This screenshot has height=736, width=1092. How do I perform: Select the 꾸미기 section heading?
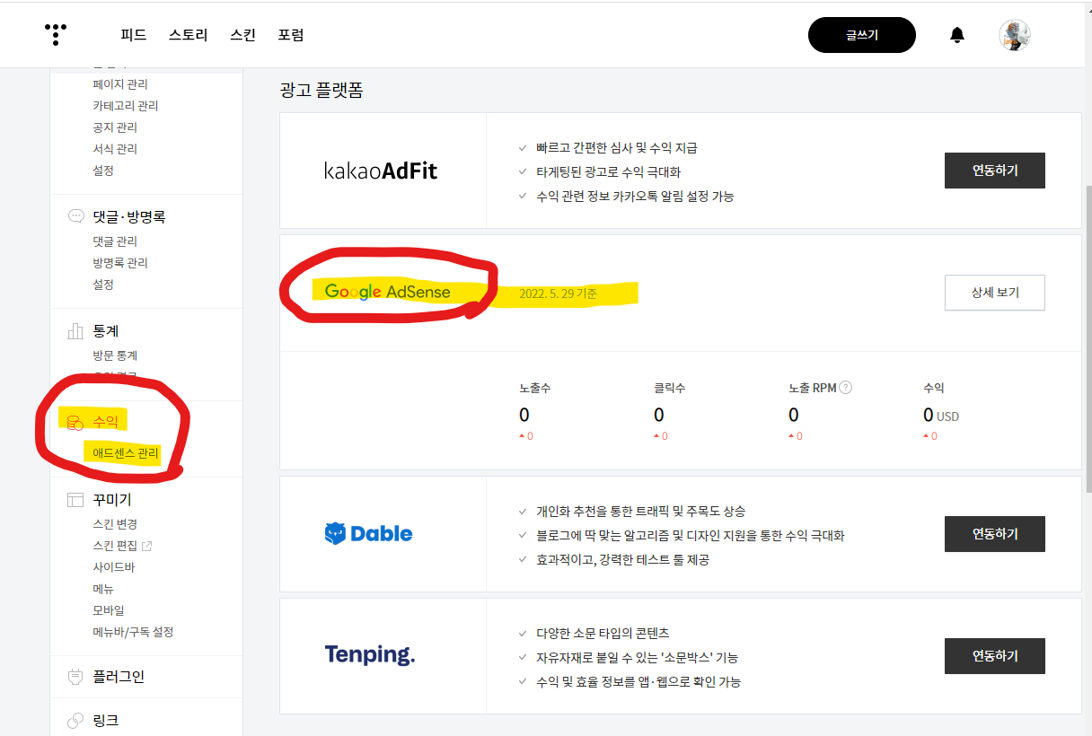pos(112,500)
